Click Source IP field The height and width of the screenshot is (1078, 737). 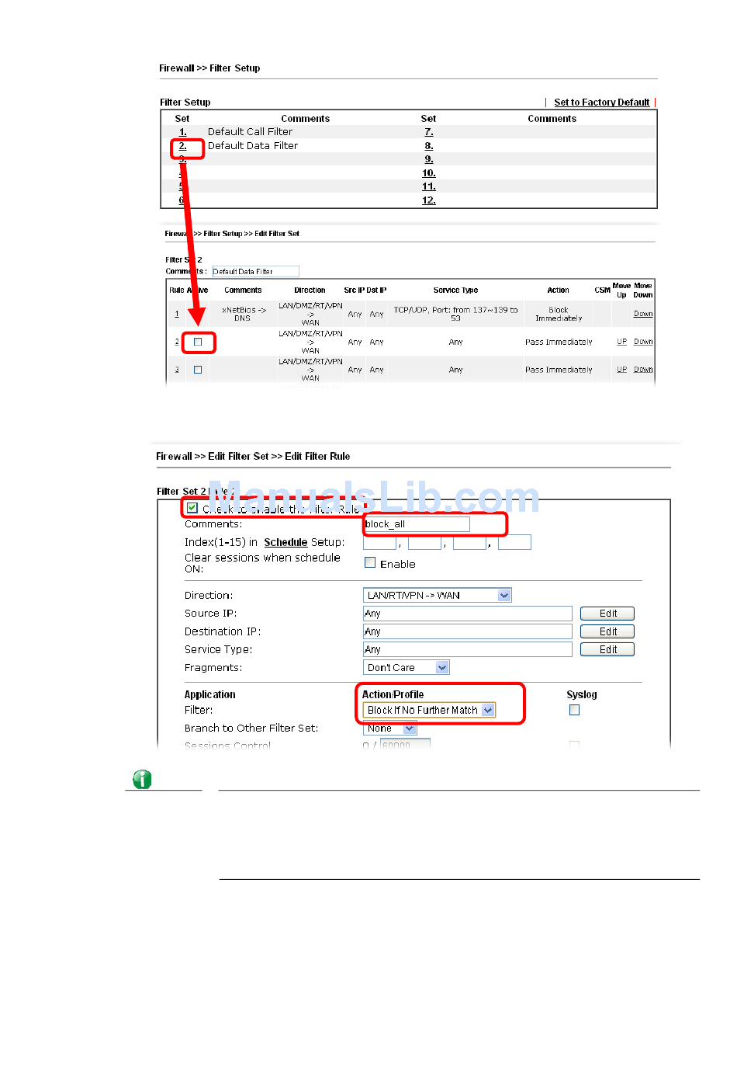tap(468, 614)
